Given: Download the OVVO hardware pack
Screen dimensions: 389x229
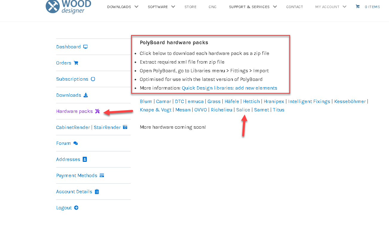Looking at the screenshot, I should [201, 110].
